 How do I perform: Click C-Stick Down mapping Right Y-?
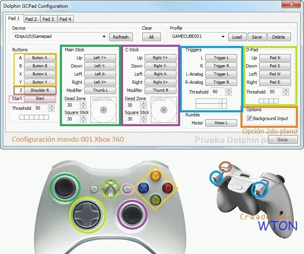[x=160, y=66]
